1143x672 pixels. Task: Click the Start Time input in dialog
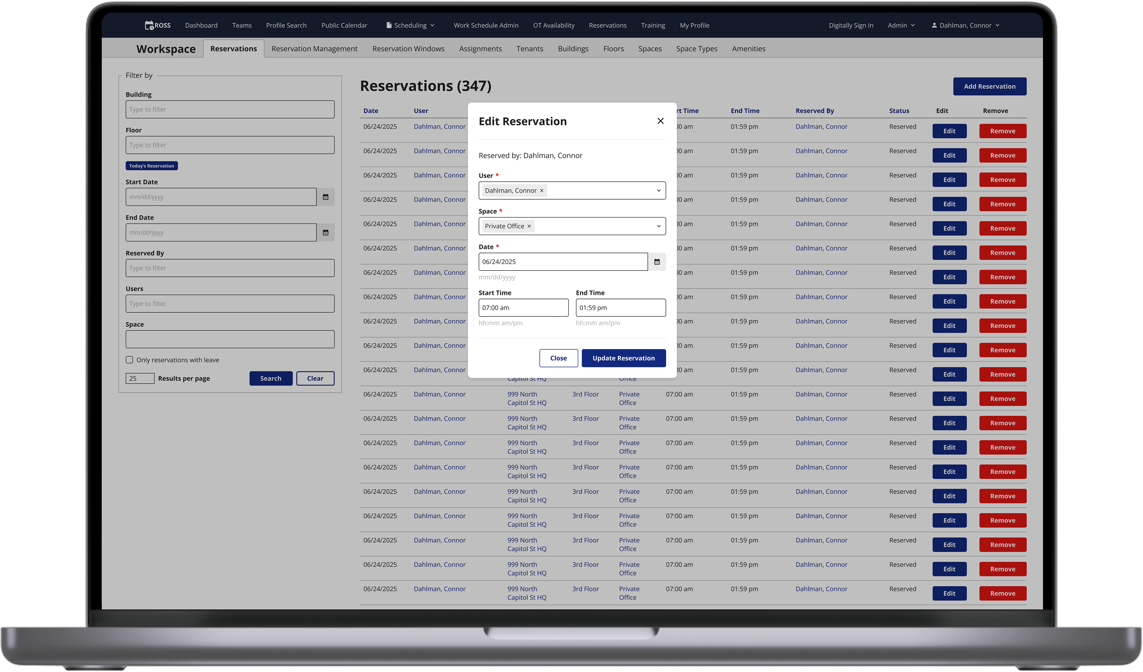[x=523, y=308]
